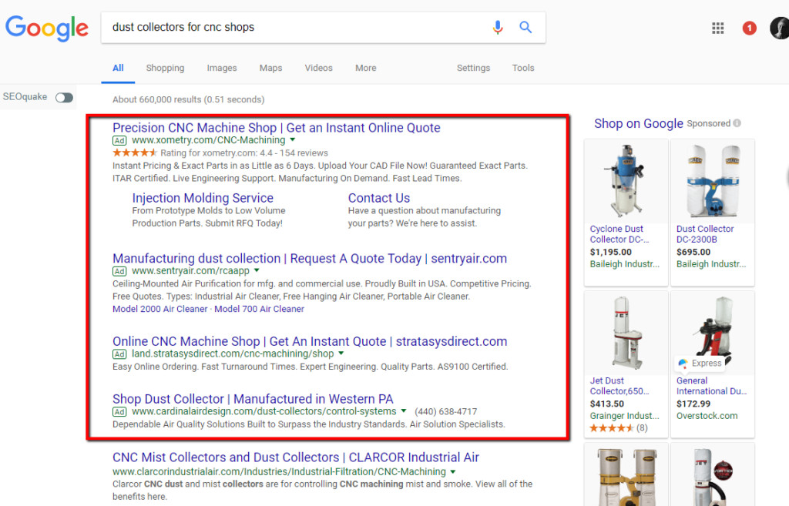Viewport: 789px width, 506px height.
Task: Click the clarcorindustrialair.com green URL
Action: point(279,472)
